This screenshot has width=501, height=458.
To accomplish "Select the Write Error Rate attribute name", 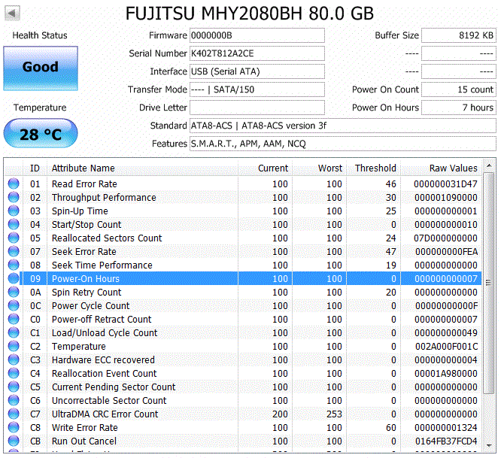I will click(85, 427).
